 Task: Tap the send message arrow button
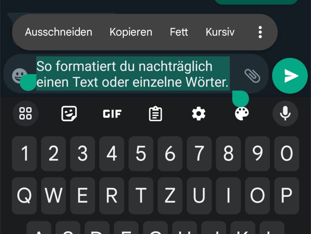click(x=290, y=76)
